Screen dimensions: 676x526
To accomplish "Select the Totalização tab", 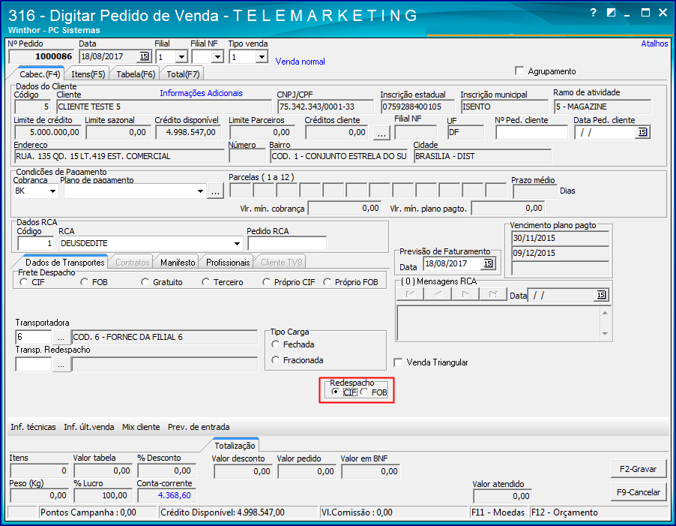I will tap(235, 445).
